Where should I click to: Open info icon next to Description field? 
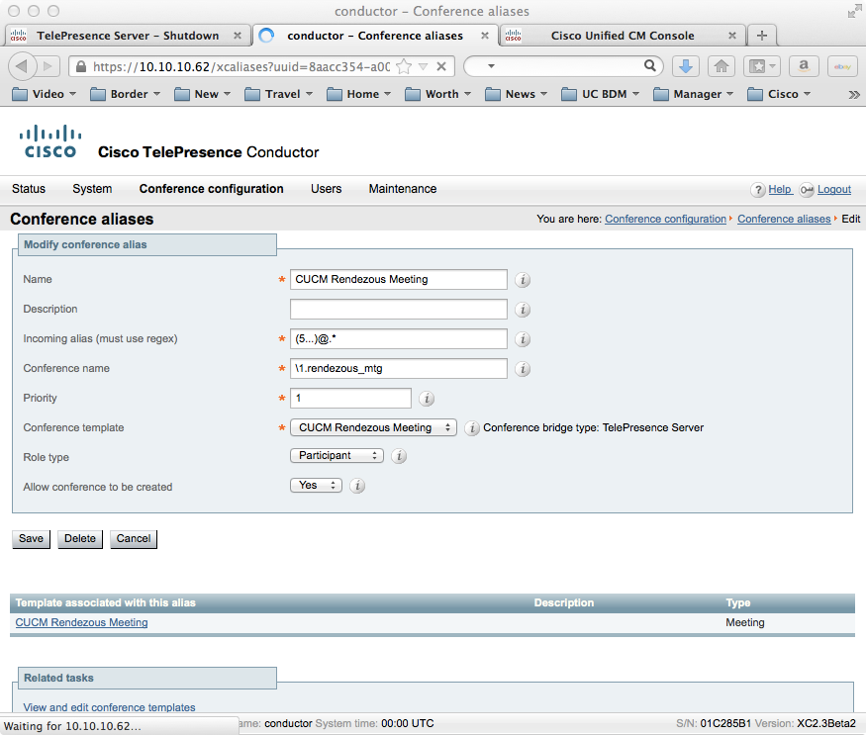[523, 310]
